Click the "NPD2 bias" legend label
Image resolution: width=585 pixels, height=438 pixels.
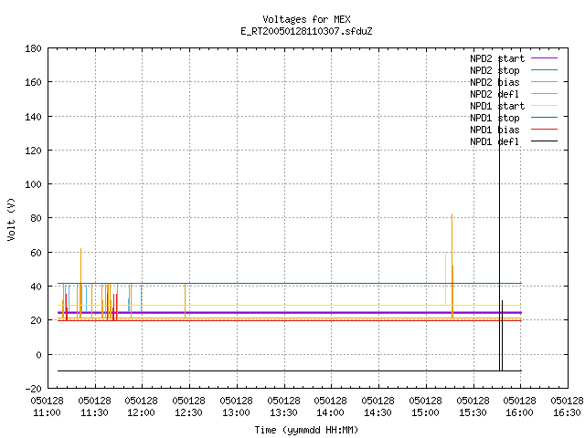[x=495, y=82]
